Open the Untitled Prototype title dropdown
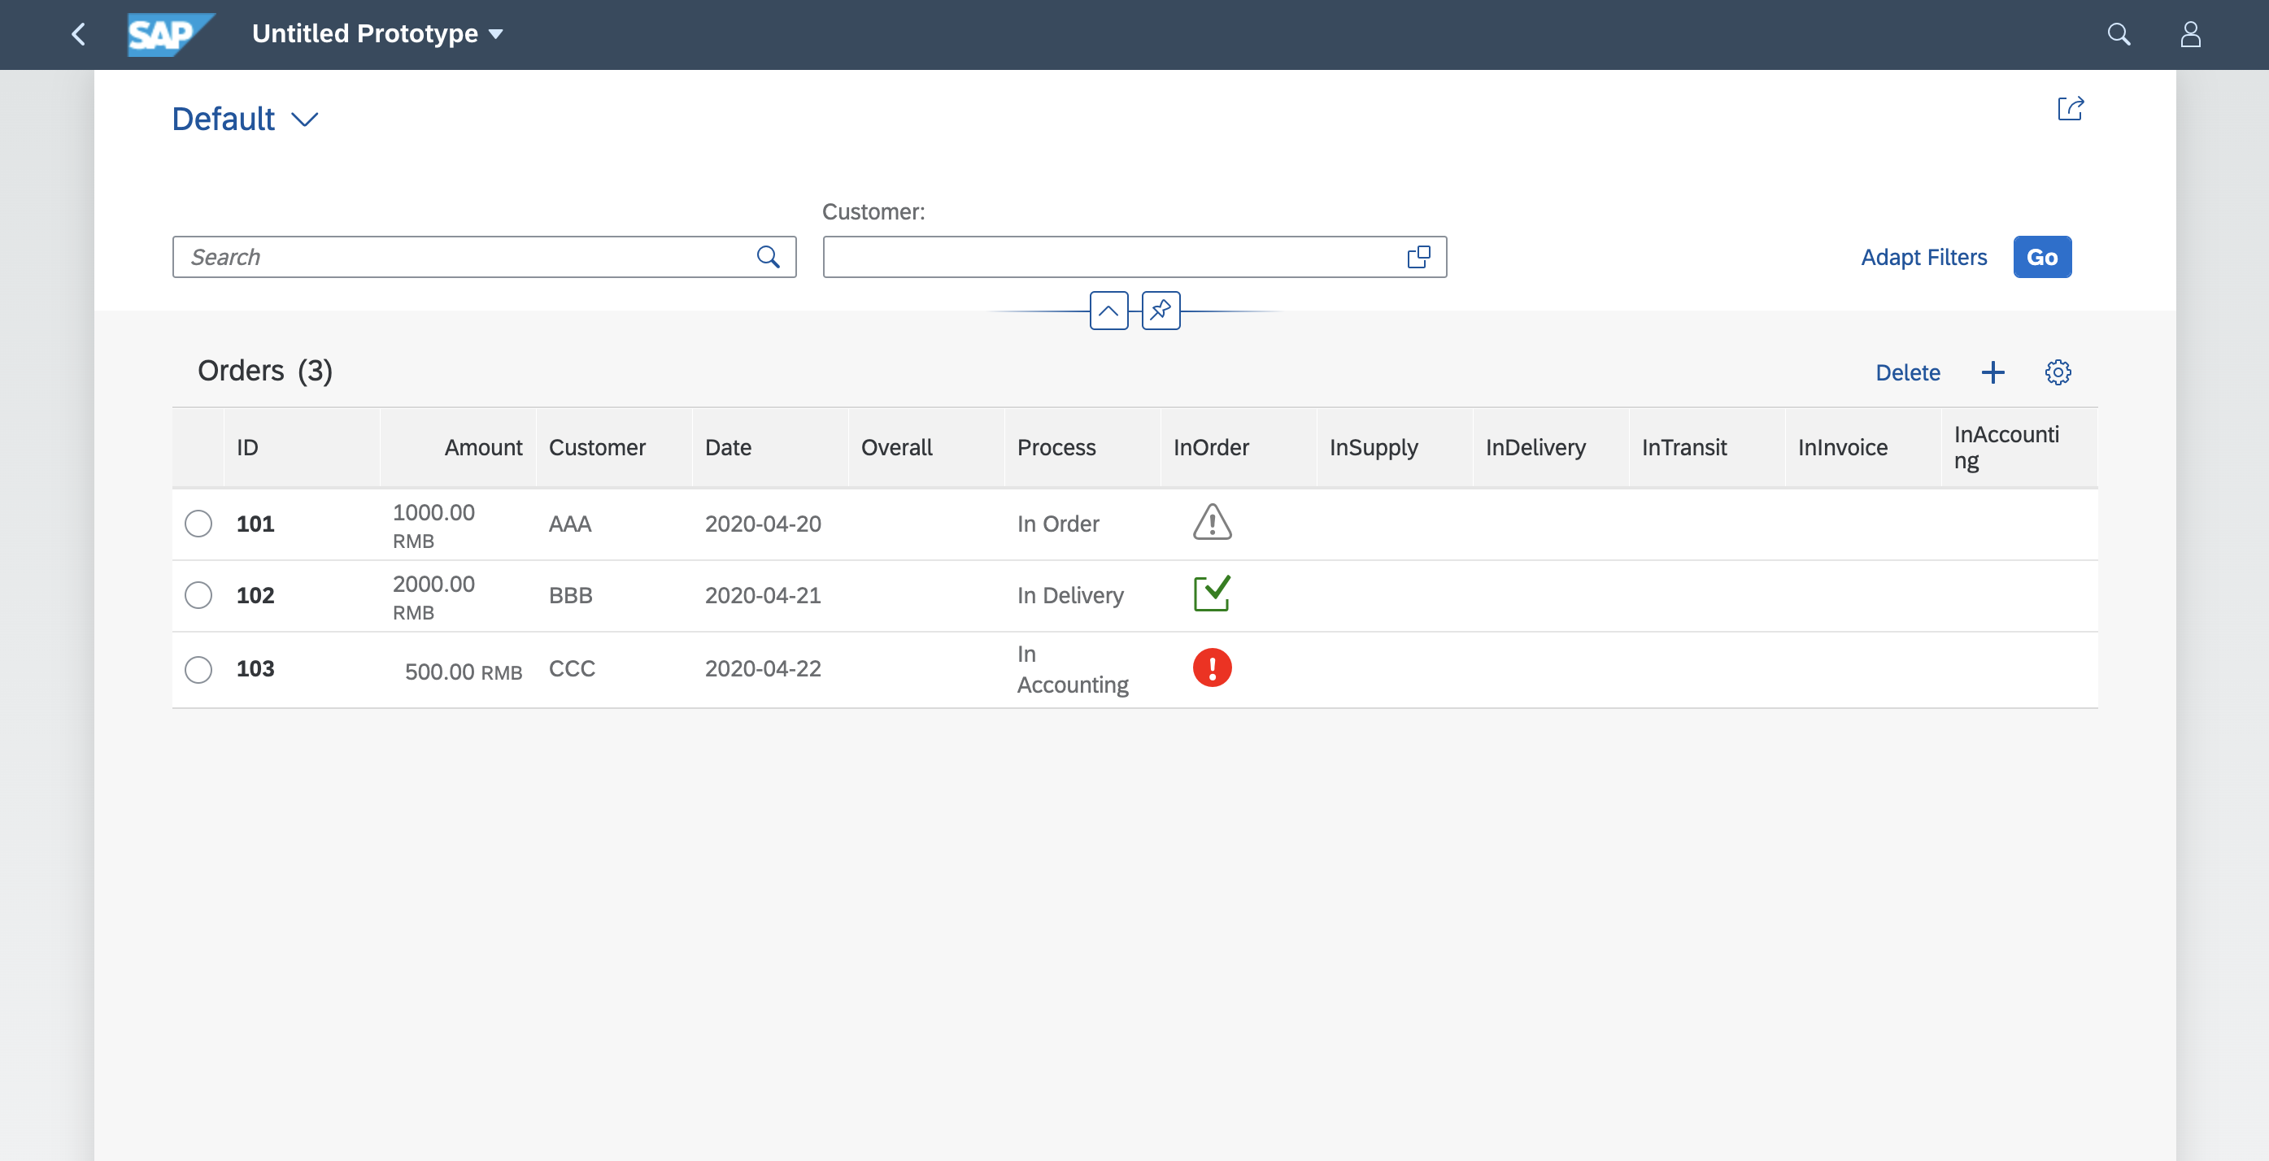The height and width of the screenshot is (1161, 2269). (x=377, y=33)
